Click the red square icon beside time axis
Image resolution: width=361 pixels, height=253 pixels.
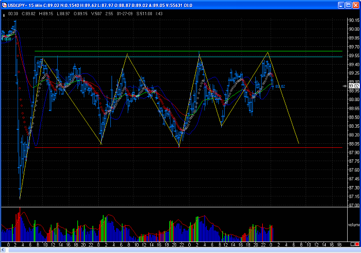[357, 244]
